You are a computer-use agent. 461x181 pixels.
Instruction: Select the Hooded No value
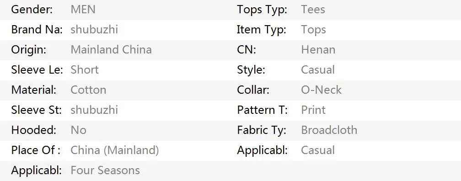(79, 130)
